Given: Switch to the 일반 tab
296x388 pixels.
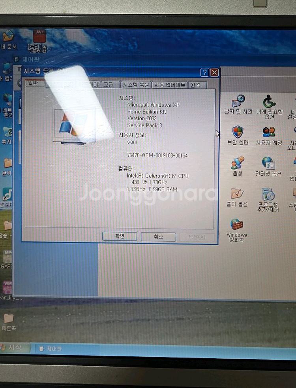Looking at the screenshot, I should (x=35, y=83).
